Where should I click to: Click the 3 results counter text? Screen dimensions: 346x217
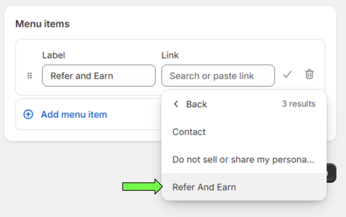click(299, 104)
